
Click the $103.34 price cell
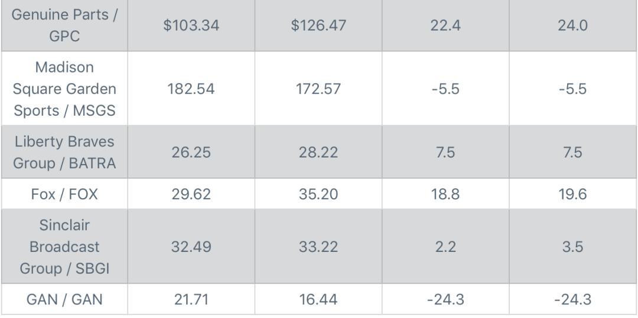pyautogui.click(x=191, y=25)
